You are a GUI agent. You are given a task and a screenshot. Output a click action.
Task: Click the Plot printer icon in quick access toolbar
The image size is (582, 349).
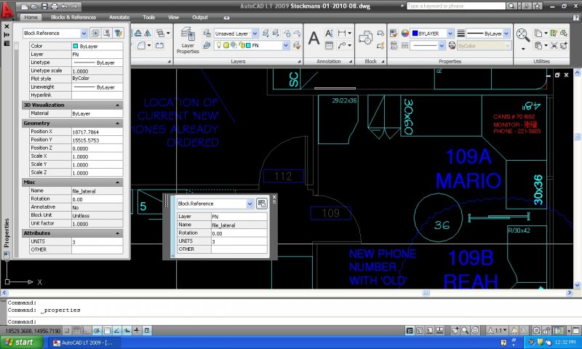pyautogui.click(x=54, y=7)
